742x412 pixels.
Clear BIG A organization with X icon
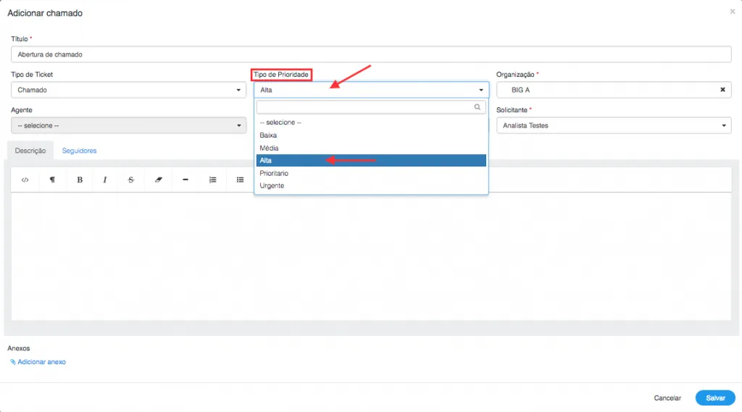(x=722, y=90)
